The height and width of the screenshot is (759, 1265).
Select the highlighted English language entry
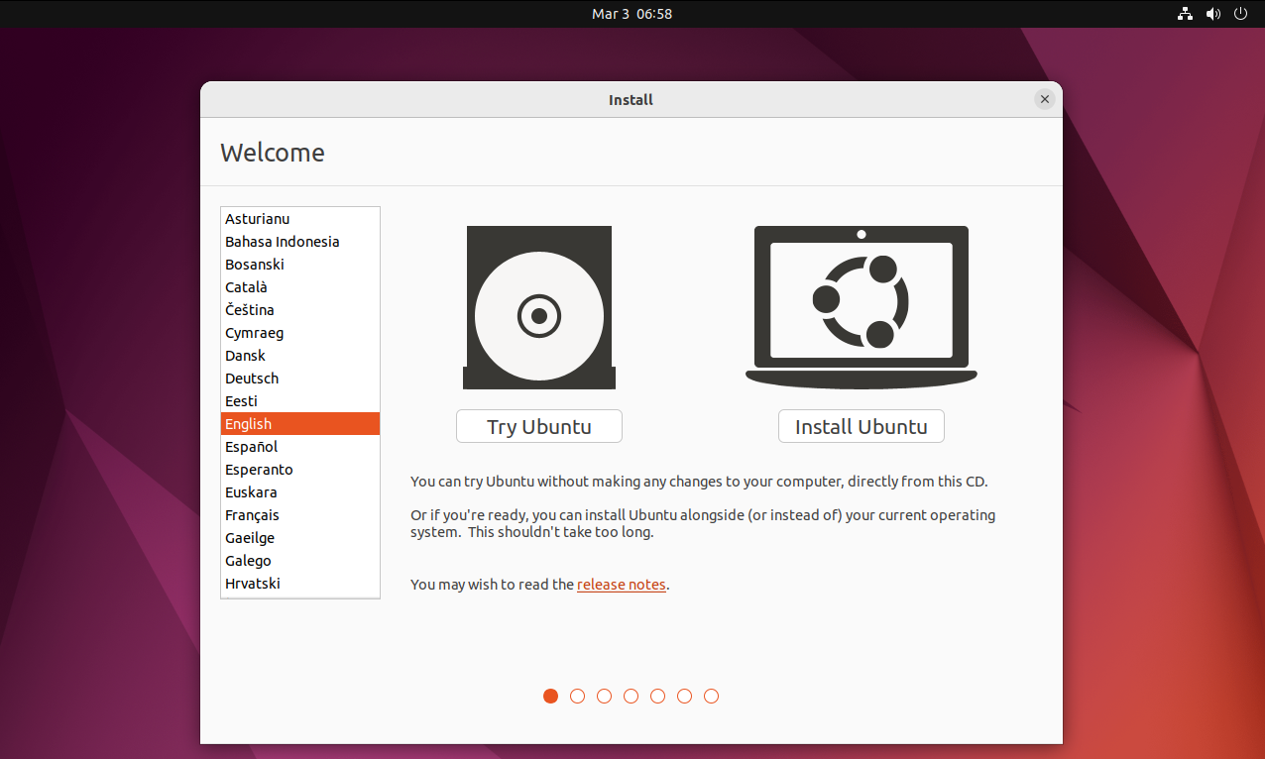[x=248, y=424]
